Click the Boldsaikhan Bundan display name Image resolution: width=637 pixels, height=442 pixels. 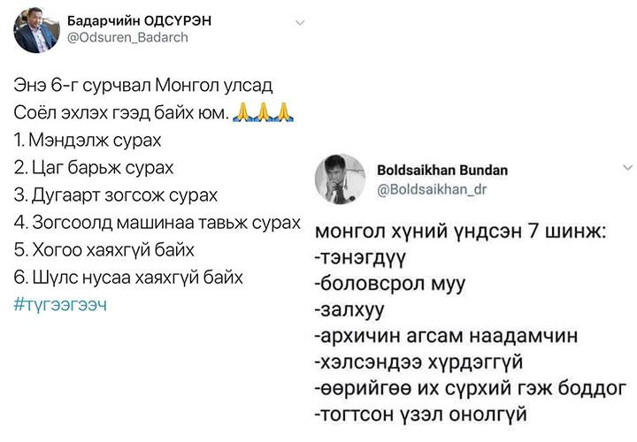(442, 170)
